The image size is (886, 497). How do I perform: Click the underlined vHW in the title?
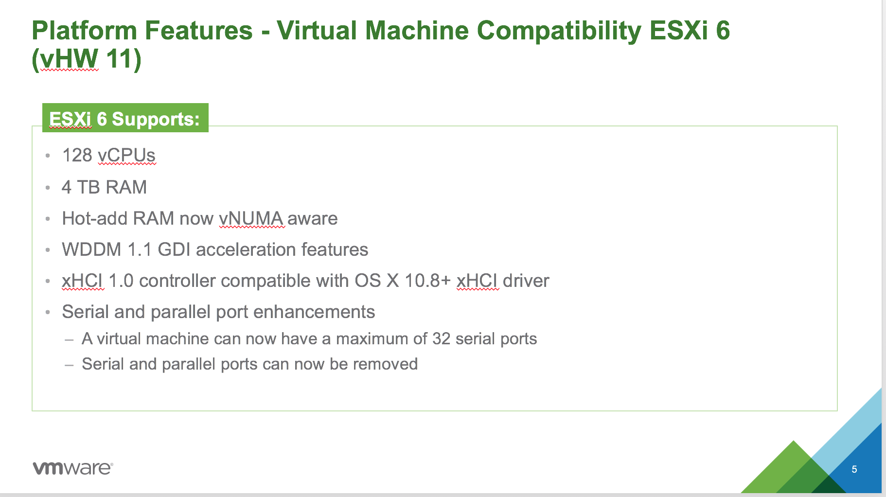69,59
